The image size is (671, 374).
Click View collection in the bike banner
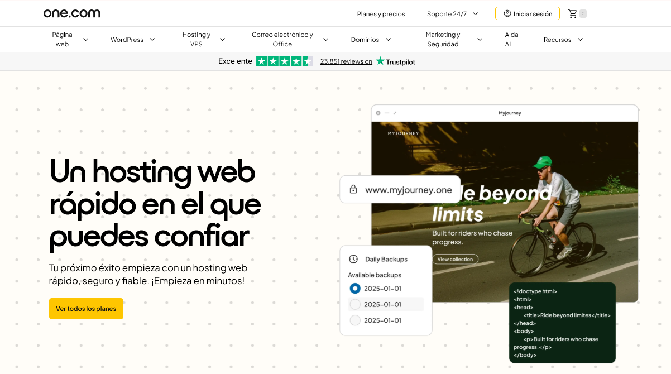pos(455,258)
